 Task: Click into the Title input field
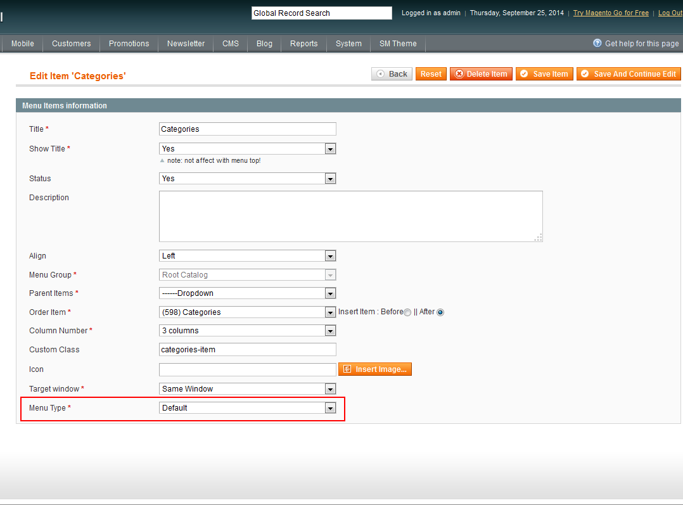(247, 129)
